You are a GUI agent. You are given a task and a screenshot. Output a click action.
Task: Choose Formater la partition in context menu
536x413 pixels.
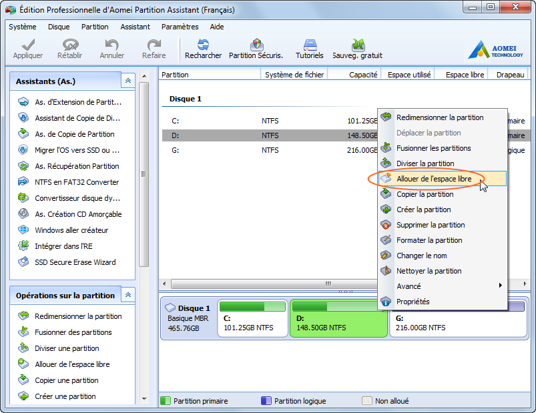click(443, 240)
